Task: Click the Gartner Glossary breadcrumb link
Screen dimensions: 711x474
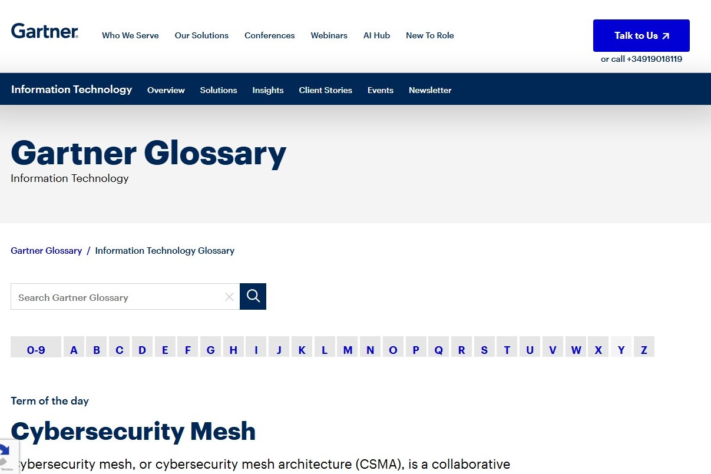Action: tap(47, 251)
